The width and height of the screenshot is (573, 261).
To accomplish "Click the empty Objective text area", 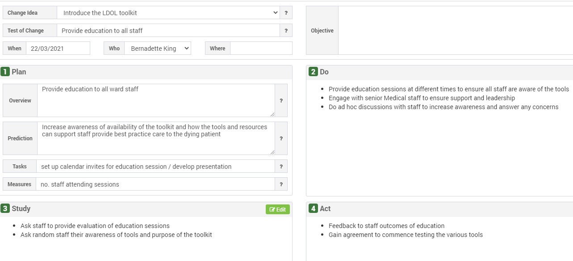I will 456,30.
